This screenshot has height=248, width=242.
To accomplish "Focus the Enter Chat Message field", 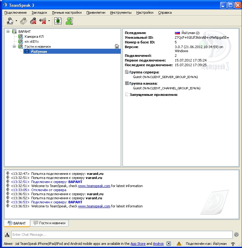I will click(122, 235).
